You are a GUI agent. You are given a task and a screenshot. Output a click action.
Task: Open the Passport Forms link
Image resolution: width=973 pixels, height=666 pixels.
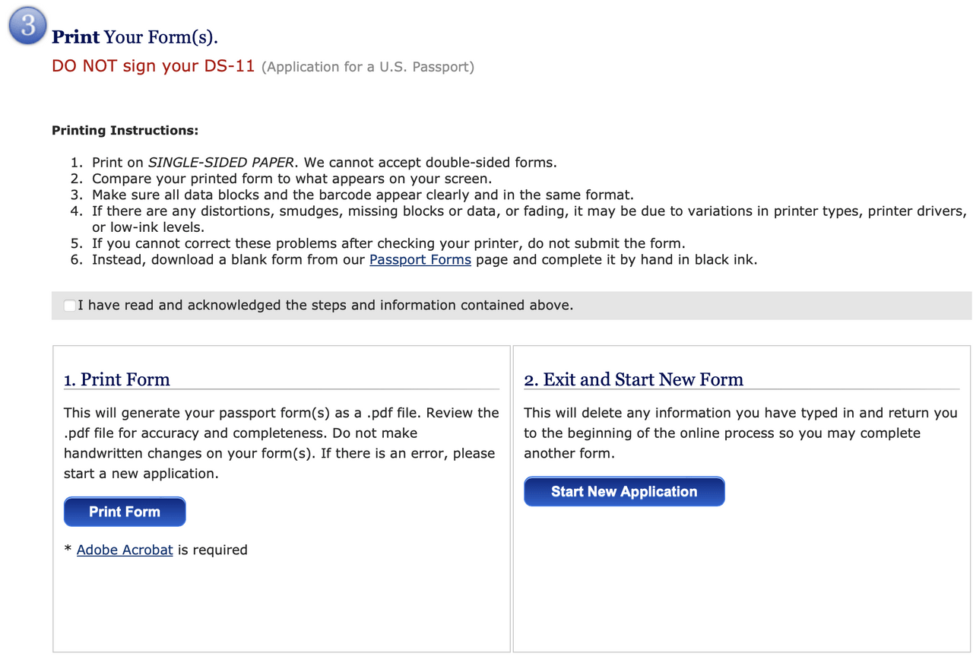(420, 260)
